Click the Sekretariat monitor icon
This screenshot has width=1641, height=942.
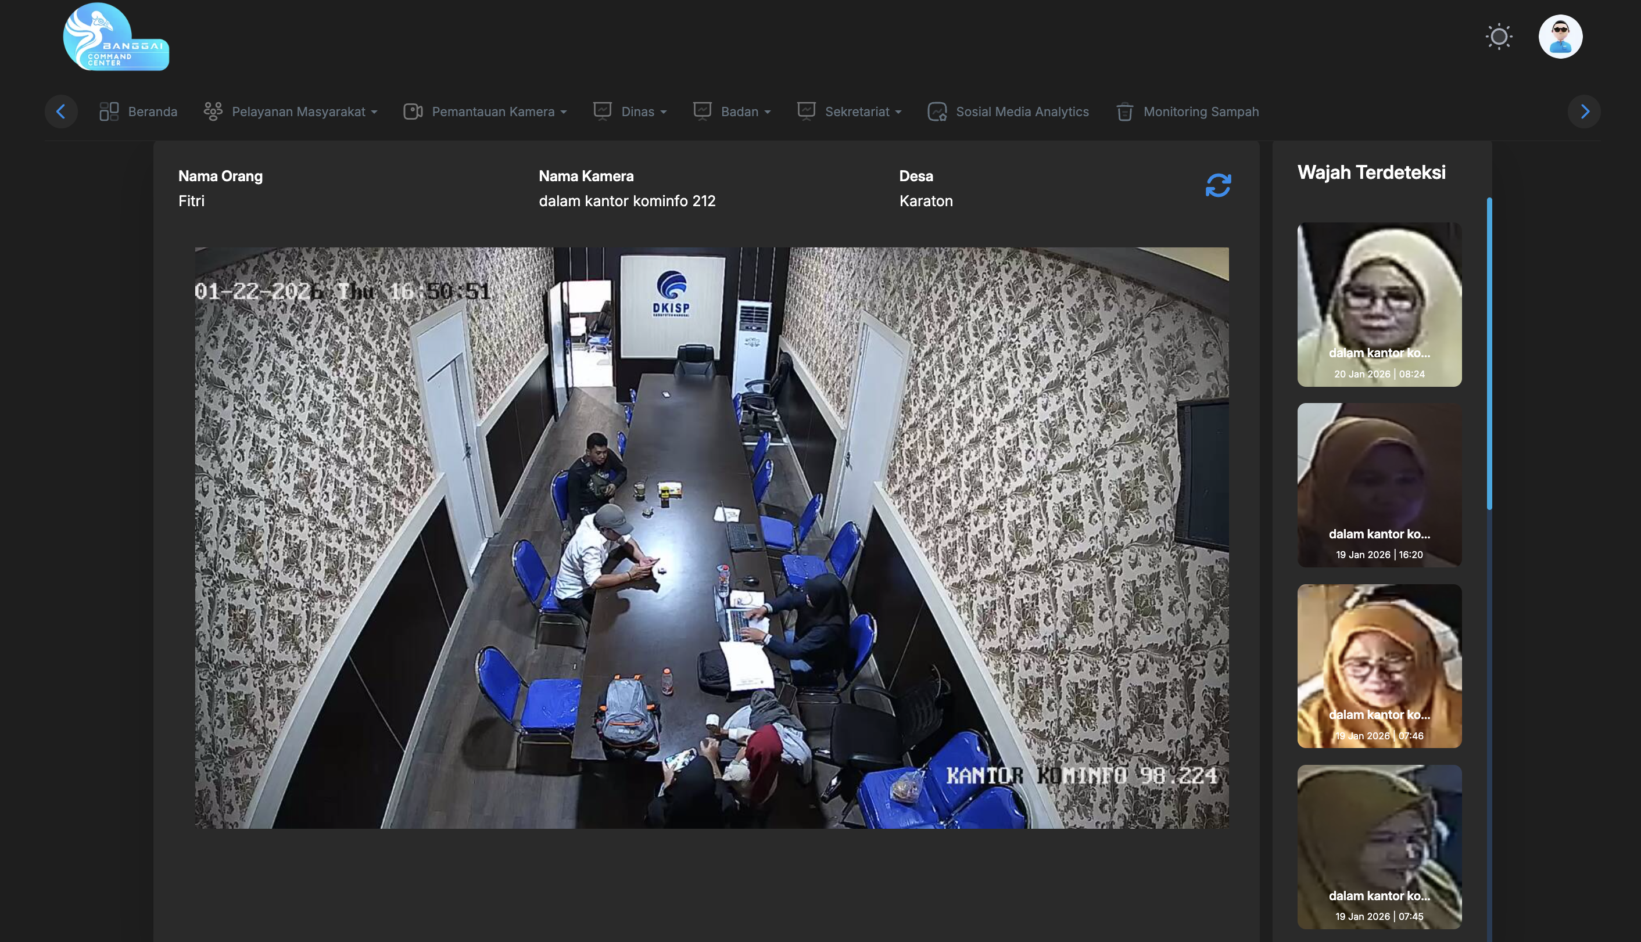click(x=805, y=110)
